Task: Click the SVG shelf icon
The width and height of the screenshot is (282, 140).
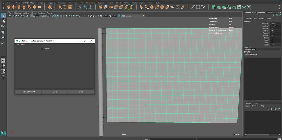Action: tap(70, 7)
